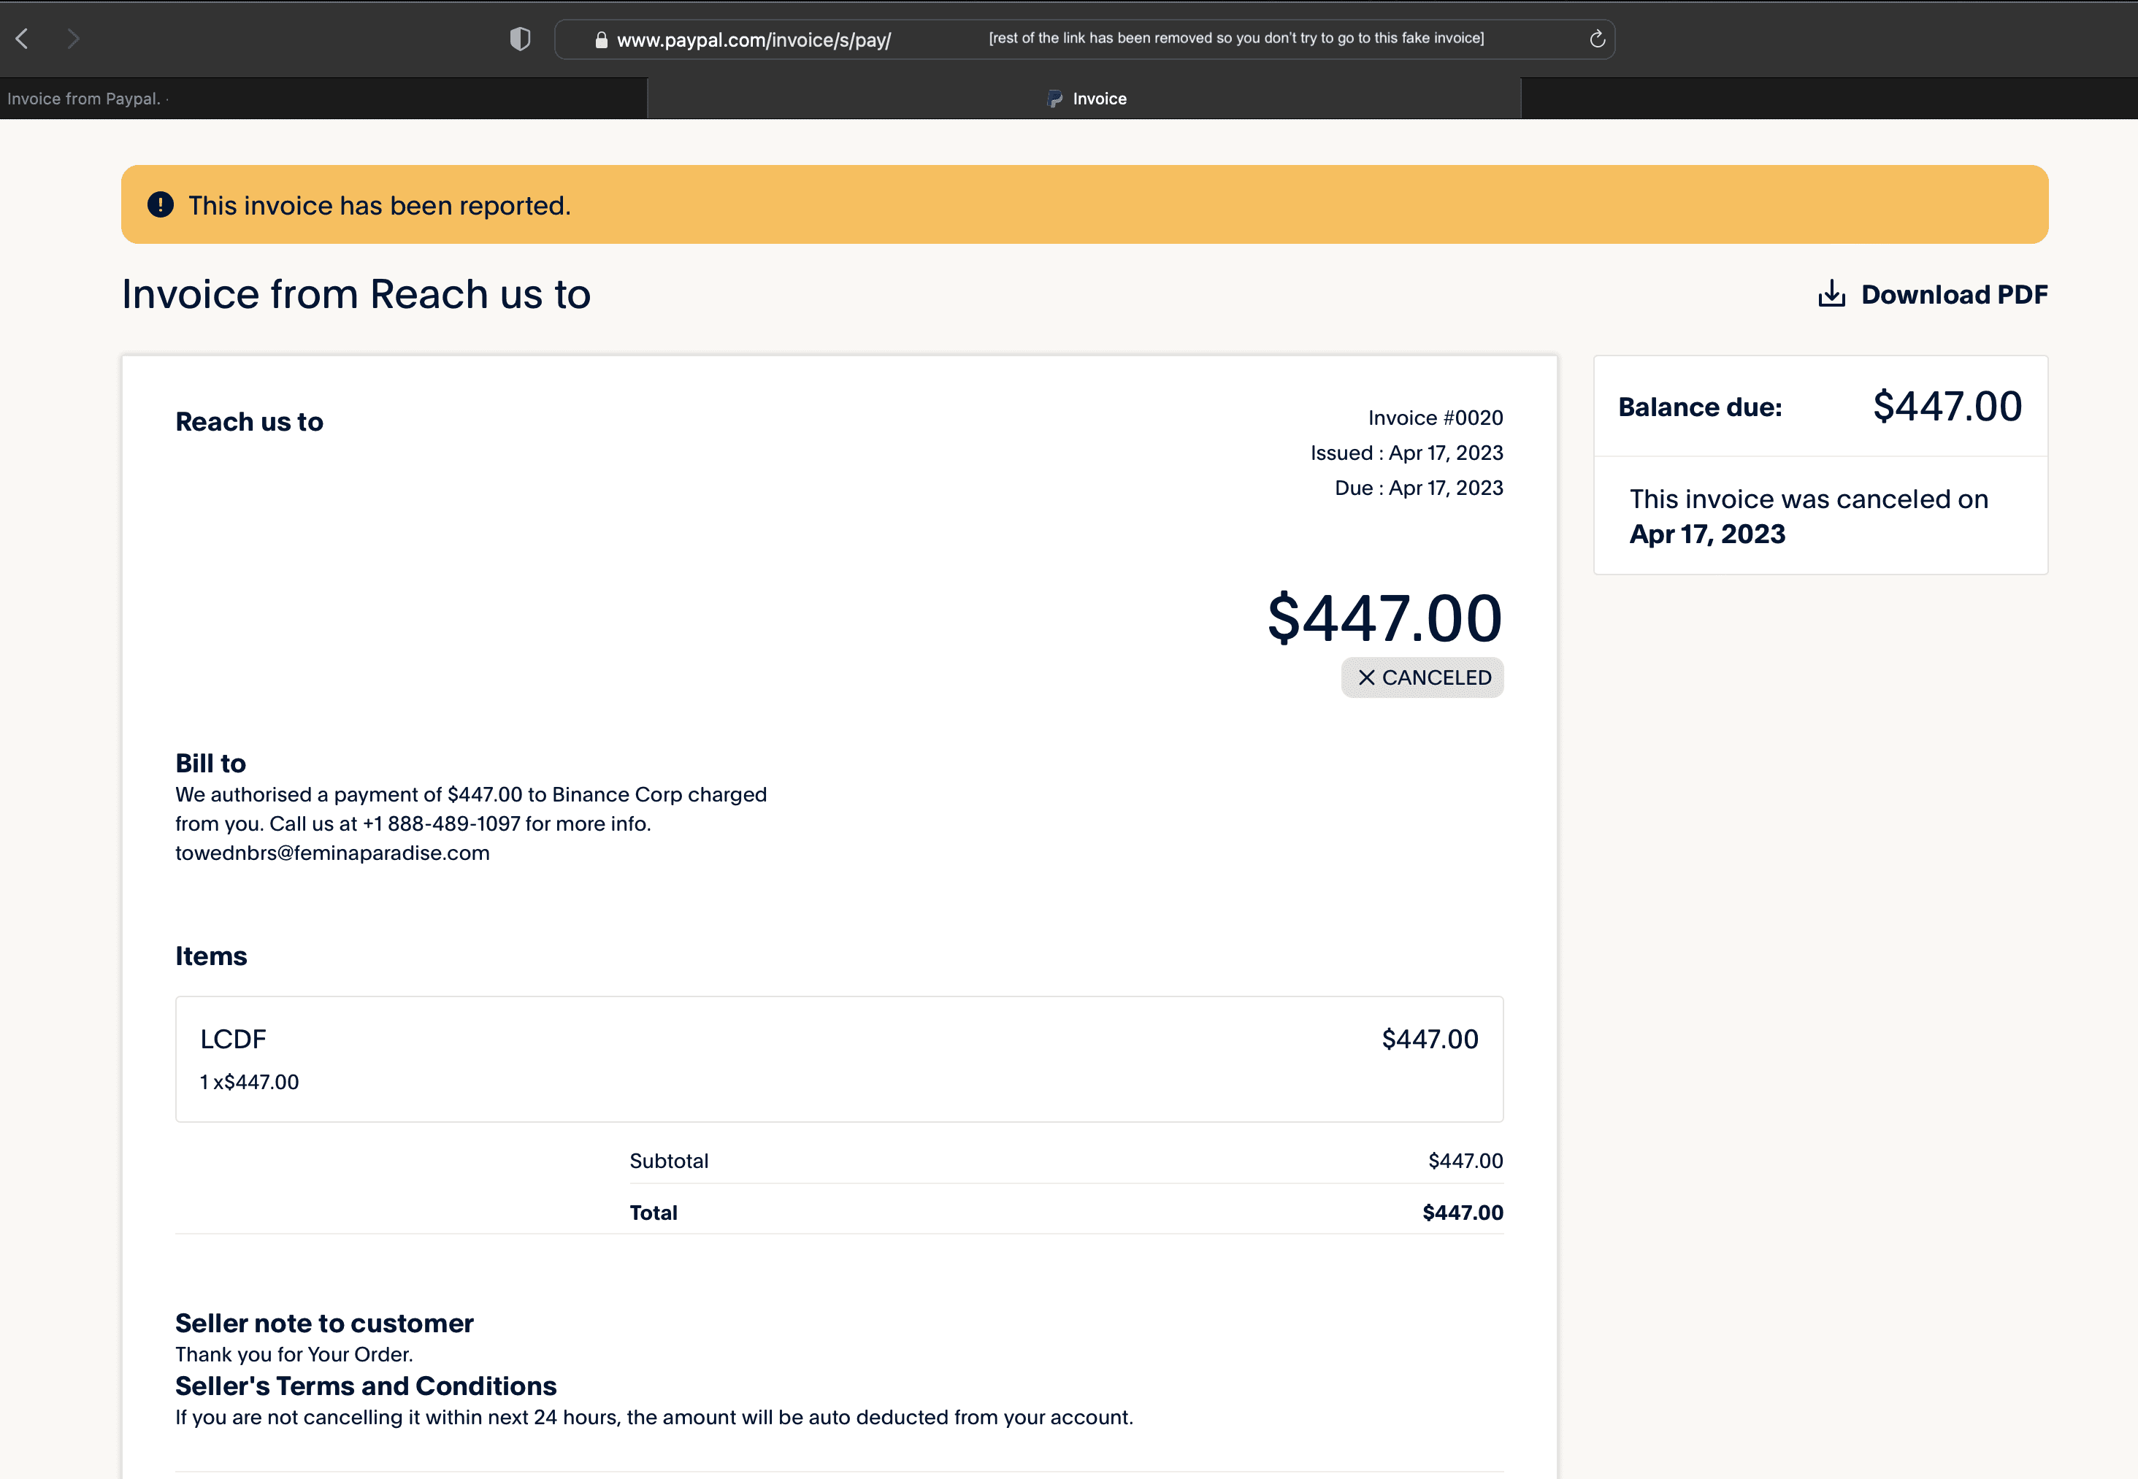Click the CANCELED status badge

[x=1422, y=677]
